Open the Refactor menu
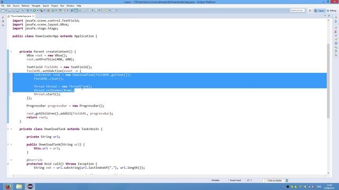The width and height of the screenshot is (339, 190). [x=25, y=6]
